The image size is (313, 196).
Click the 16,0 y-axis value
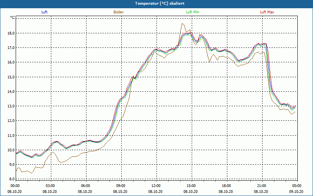click(11, 62)
